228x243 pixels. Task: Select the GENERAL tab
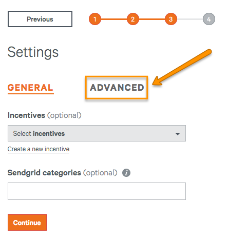[x=30, y=88]
